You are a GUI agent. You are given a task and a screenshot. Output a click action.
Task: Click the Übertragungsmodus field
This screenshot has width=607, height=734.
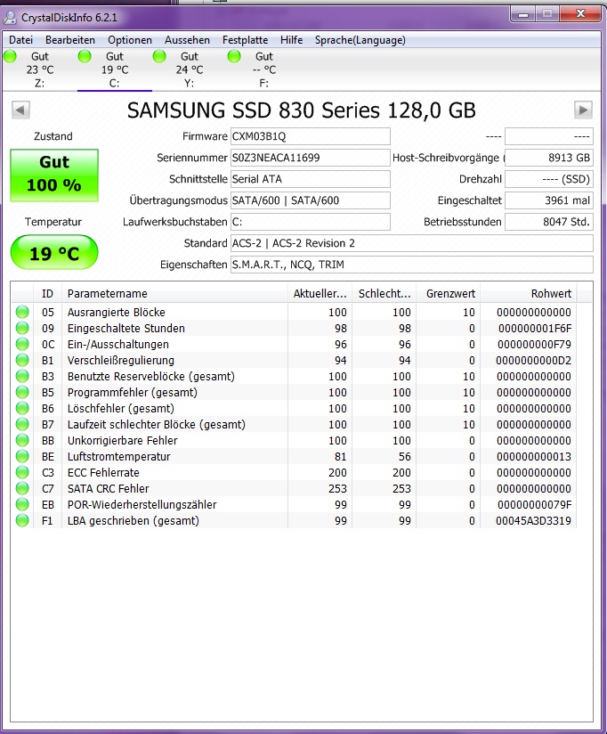tap(310, 200)
